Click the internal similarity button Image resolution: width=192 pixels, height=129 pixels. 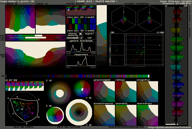(72, 36)
